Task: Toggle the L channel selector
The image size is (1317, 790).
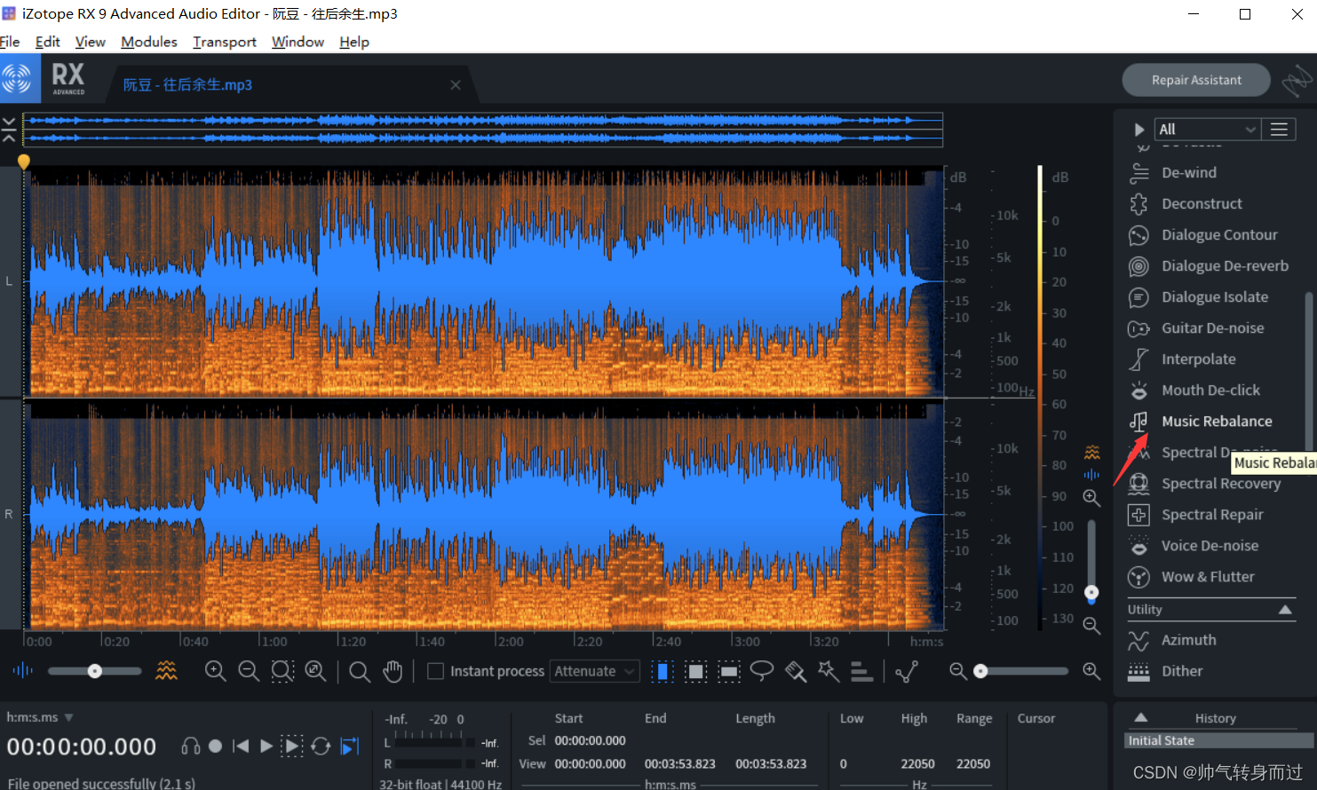Action: tap(9, 281)
